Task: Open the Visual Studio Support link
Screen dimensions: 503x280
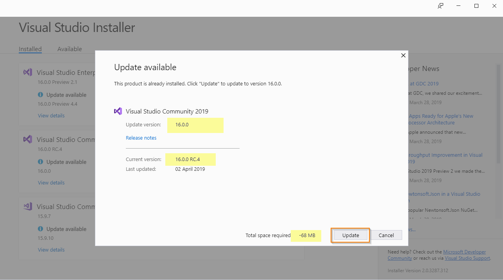Action: pos(467,258)
